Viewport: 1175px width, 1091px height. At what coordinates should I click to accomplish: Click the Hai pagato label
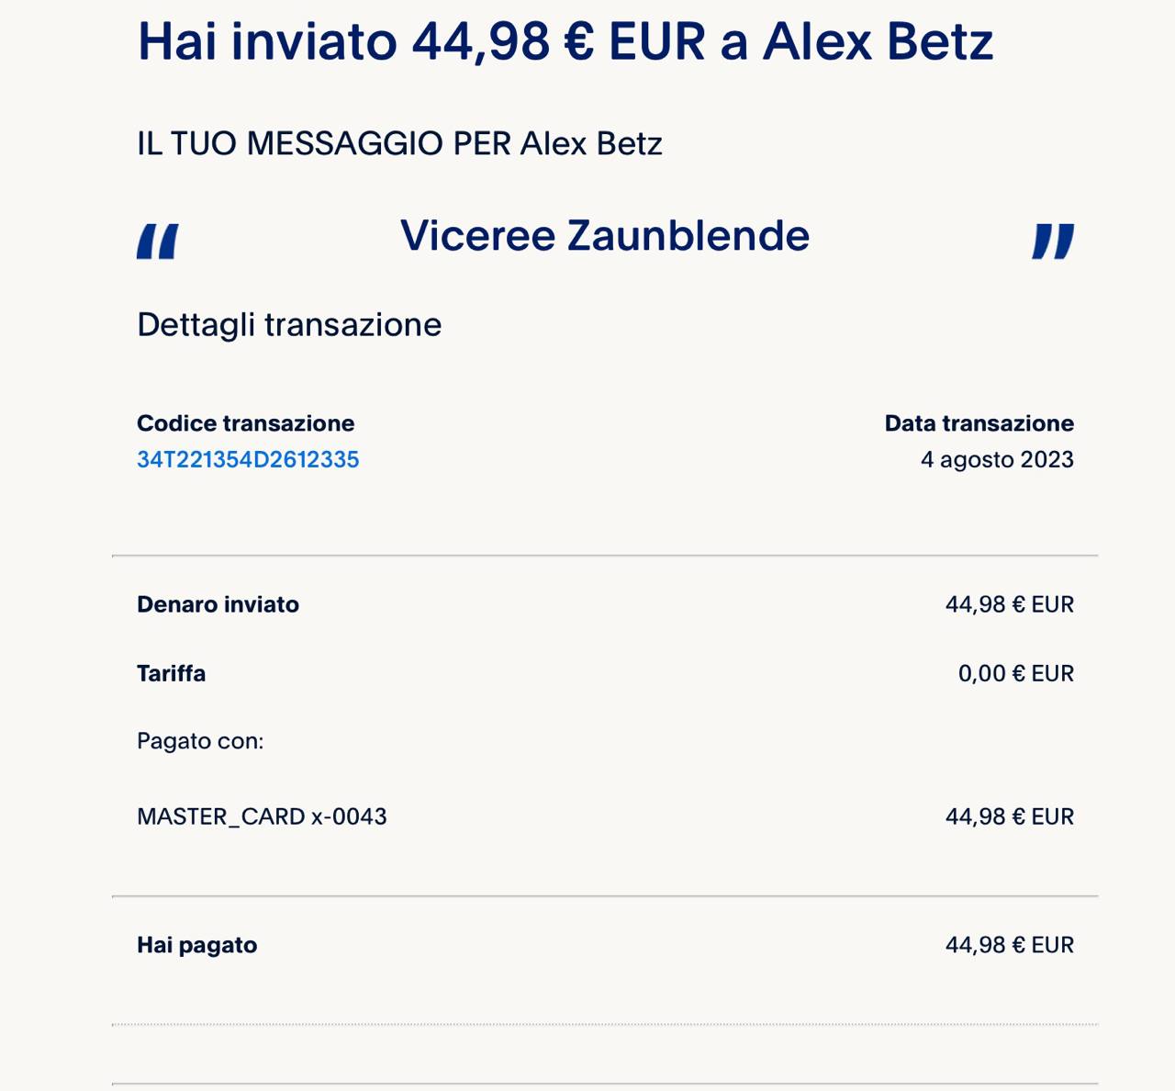196,945
